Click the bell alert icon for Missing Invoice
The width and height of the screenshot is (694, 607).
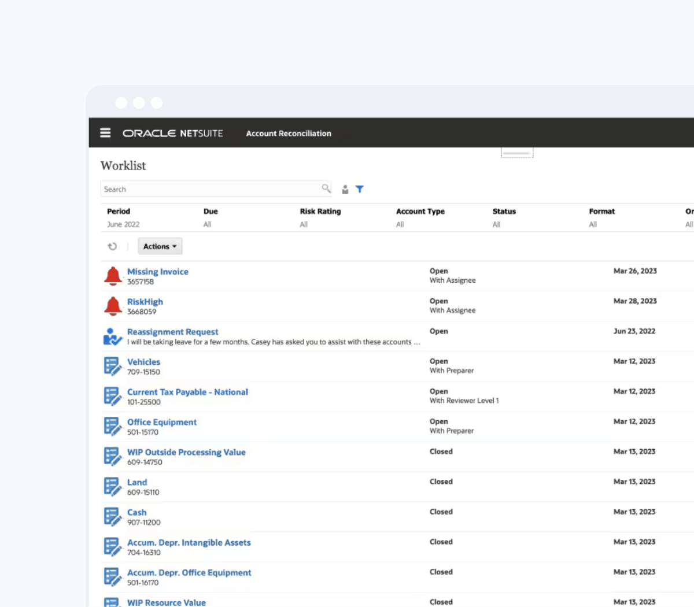[x=113, y=276]
